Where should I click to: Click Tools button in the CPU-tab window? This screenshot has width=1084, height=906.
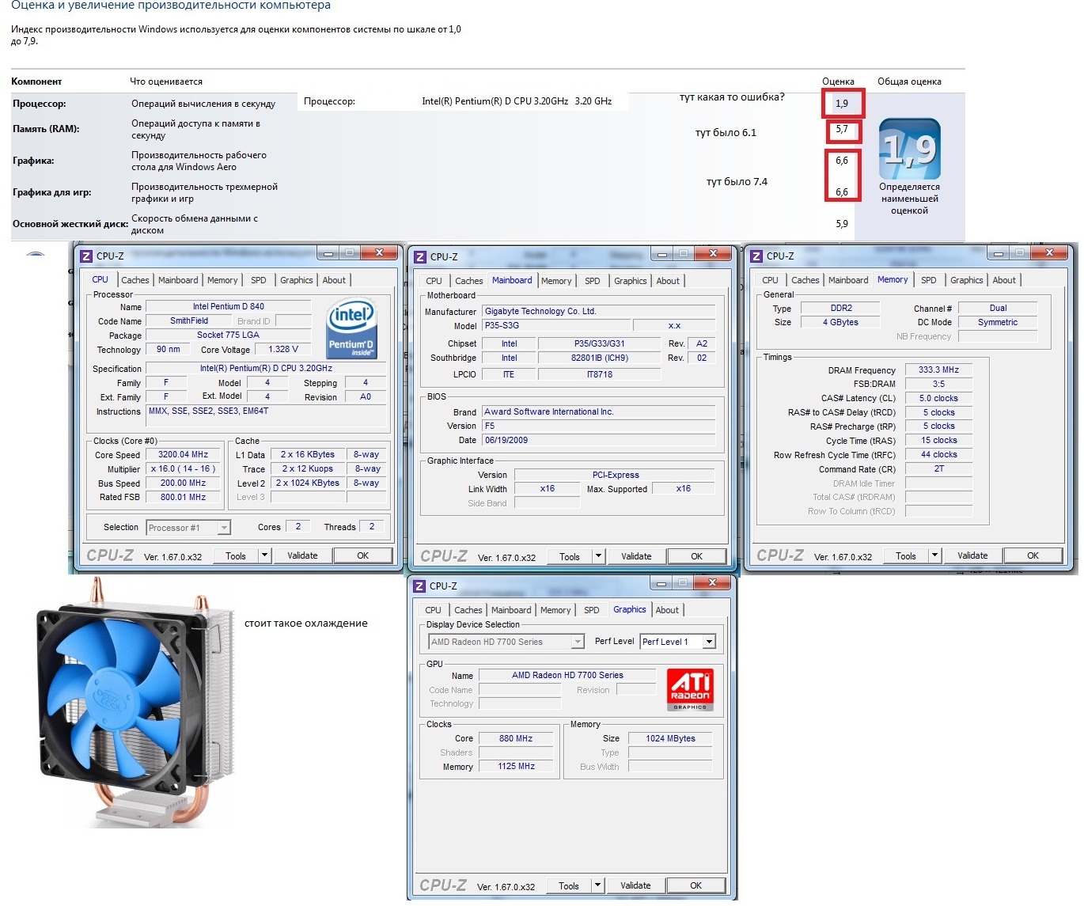pos(236,556)
